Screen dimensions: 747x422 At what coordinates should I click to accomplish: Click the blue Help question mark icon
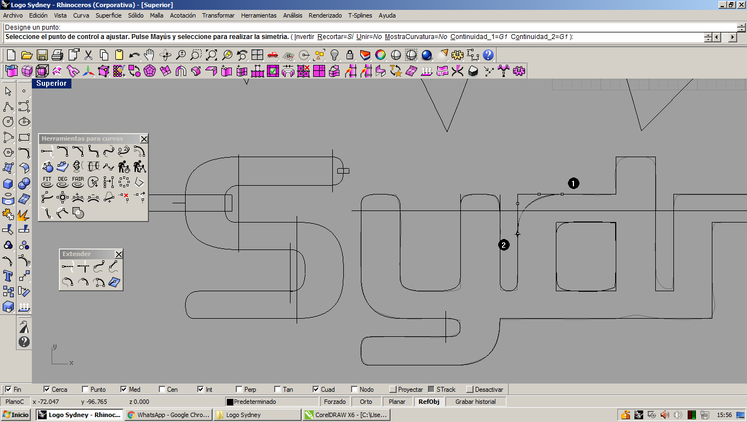click(488, 55)
